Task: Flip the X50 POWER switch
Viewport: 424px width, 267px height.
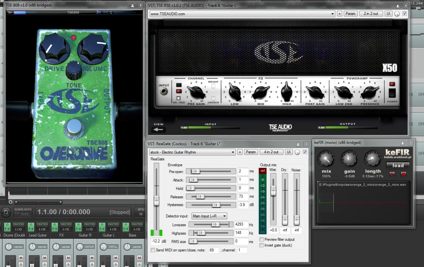Action: (x=392, y=93)
